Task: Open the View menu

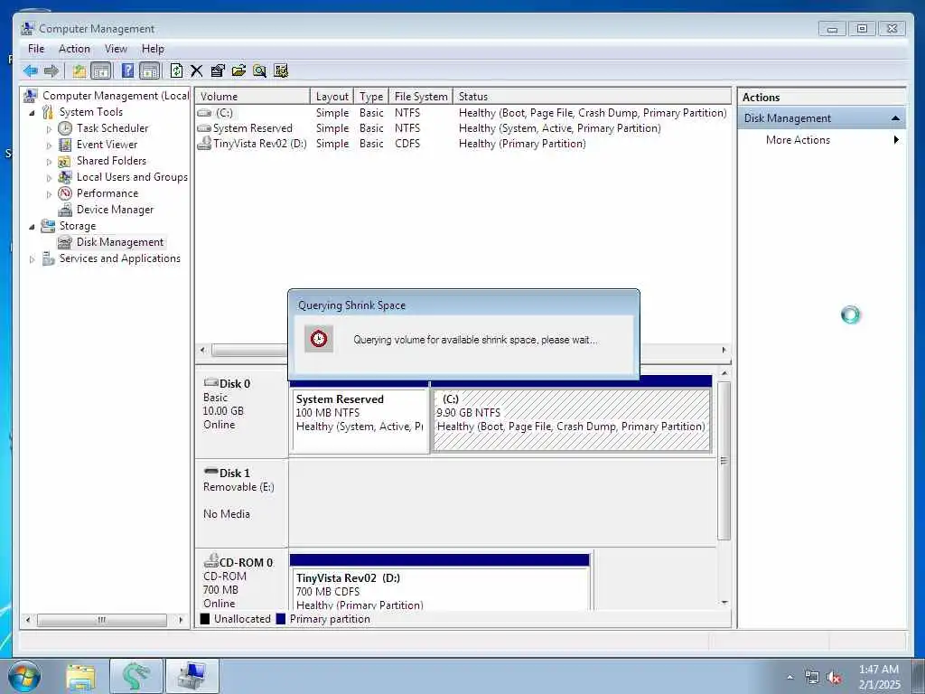Action: 117,49
